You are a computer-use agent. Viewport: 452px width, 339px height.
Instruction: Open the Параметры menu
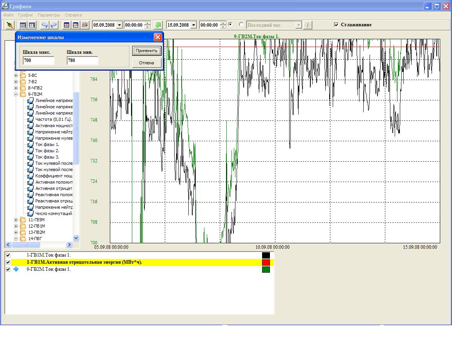49,15
